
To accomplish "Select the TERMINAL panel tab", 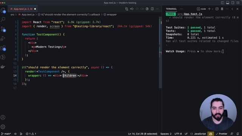I will (x=171, y=9).
